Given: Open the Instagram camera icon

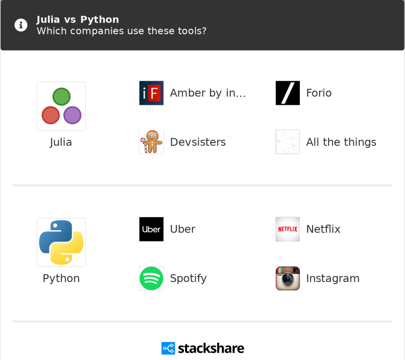Looking at the screenshot, I should click(x=288, y=278).
